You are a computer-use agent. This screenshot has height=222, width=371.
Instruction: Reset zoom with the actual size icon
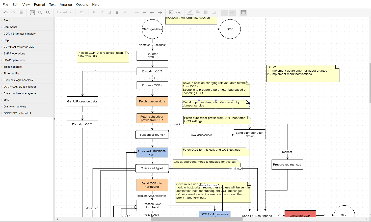[x=32, y=12]
